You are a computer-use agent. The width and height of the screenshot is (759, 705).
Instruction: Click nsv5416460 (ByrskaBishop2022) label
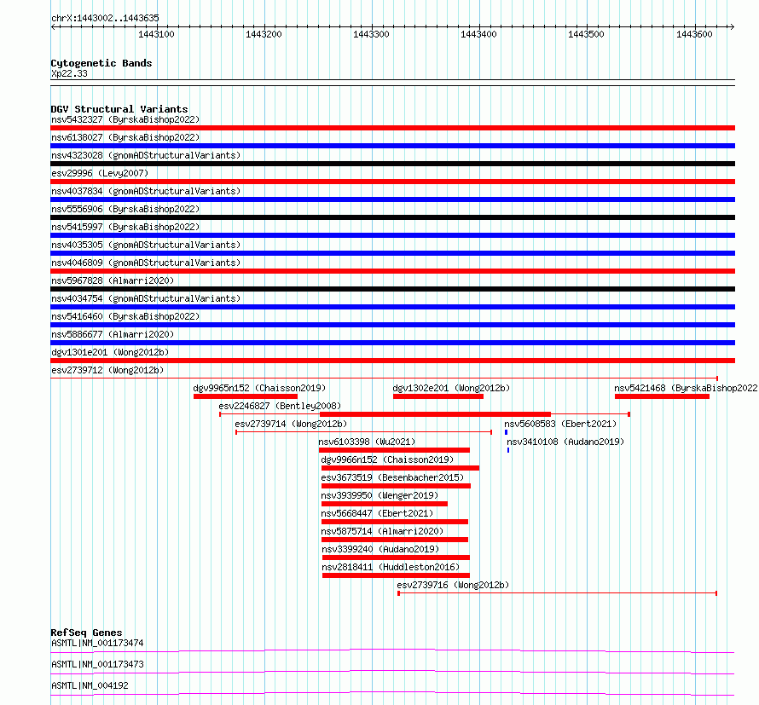[x=125, y=316]
